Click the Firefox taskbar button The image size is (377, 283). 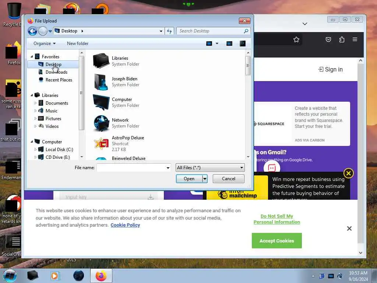(101, 276)
